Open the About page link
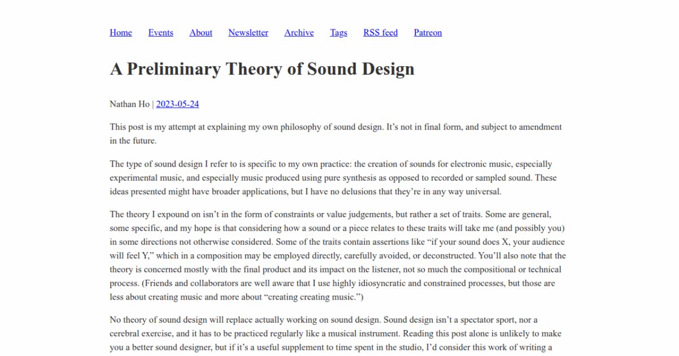Image resolution: width=679 pixels, height=356 pixels. [x=201, y=33]
